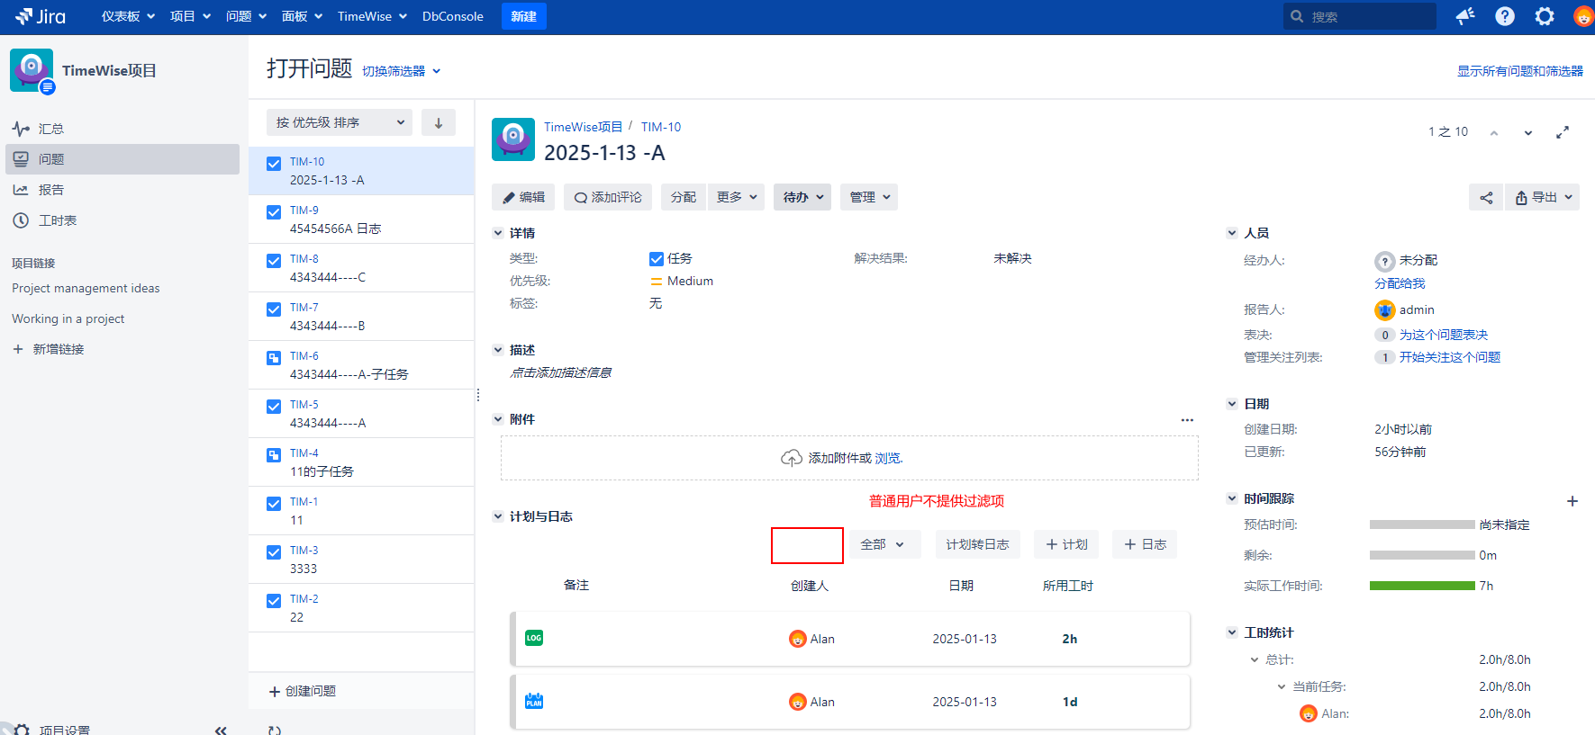The width and height of the screenshot is (1595, 735).
Task: Click the search input field
Action: 1367,16
